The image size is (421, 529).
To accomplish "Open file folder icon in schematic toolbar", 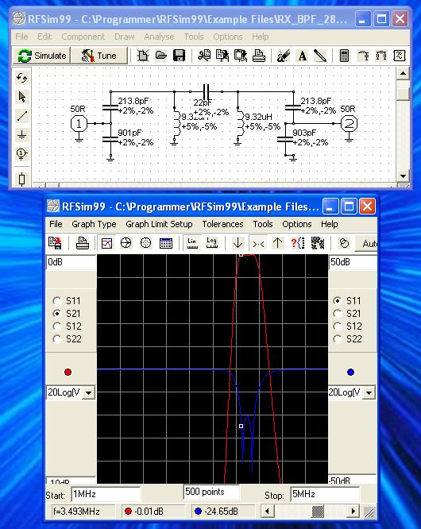I will [161, 56].
